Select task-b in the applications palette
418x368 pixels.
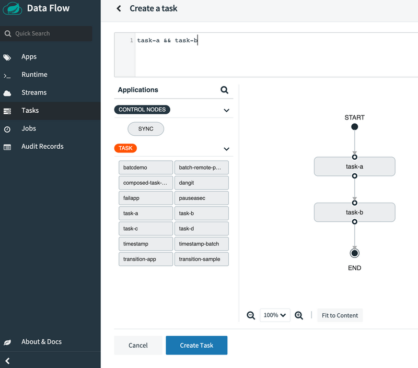202,213
